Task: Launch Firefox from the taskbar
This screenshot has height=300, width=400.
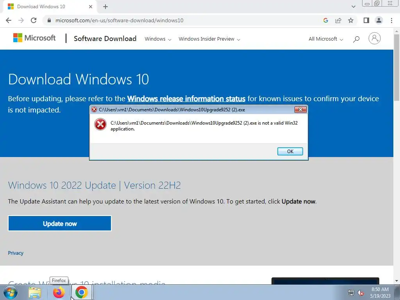Action: click(59, 293)
